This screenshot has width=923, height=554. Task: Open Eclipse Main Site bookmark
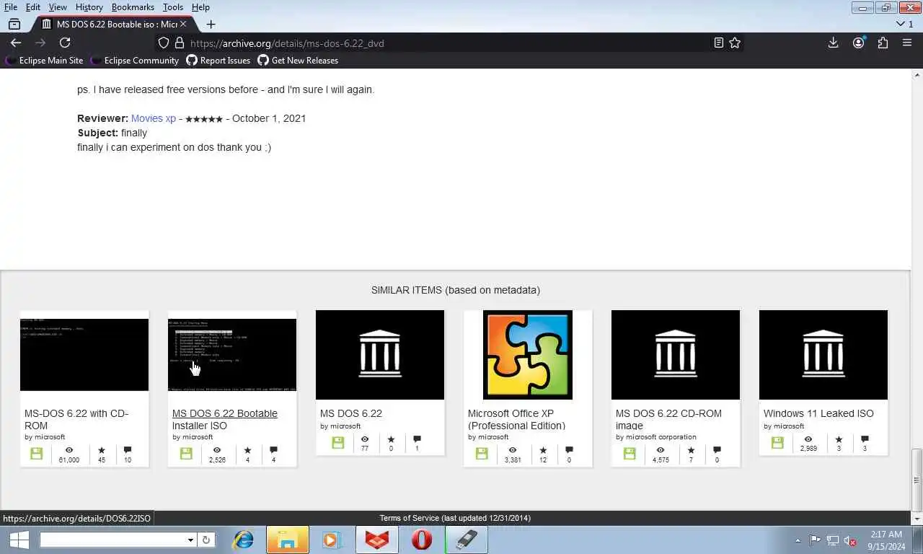(x=45, y=61)
